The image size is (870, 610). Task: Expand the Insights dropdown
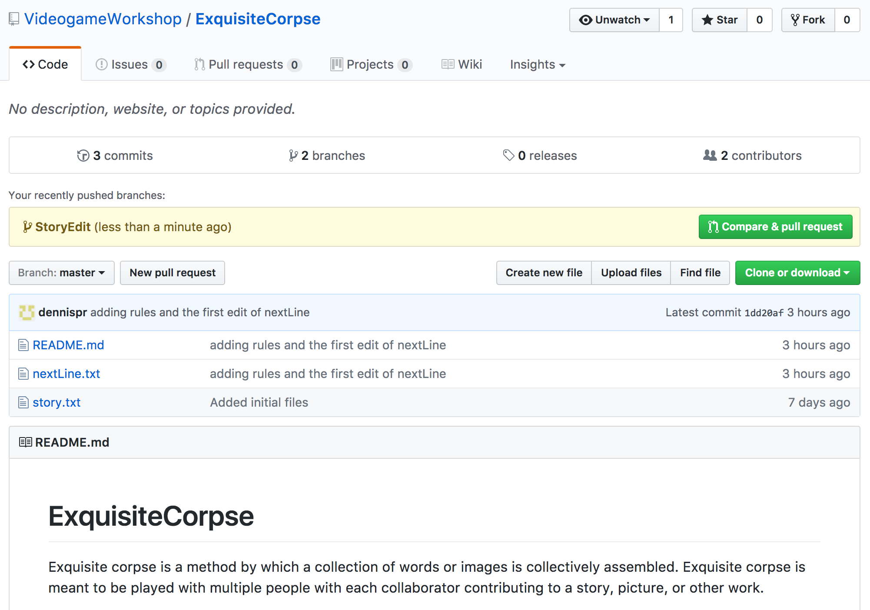coord(538,64)
